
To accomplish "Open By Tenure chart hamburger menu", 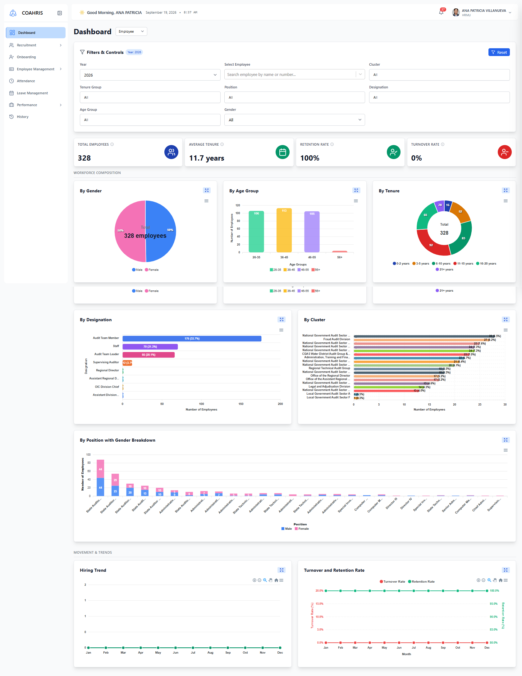I will tap(506, 201).
